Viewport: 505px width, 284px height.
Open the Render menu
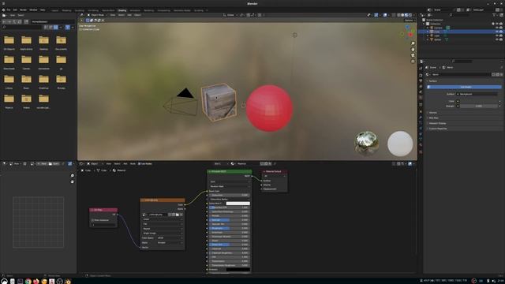pos(23,10)
